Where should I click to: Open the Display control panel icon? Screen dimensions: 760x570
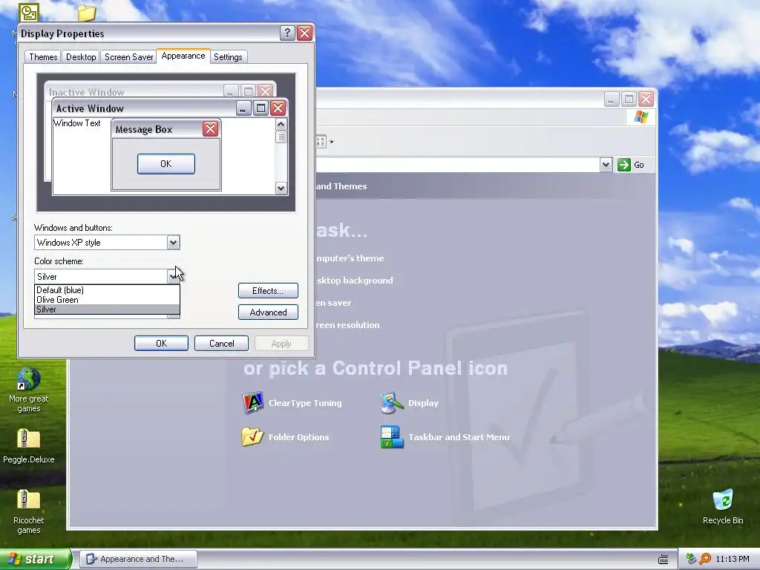[x=392, y=402]
